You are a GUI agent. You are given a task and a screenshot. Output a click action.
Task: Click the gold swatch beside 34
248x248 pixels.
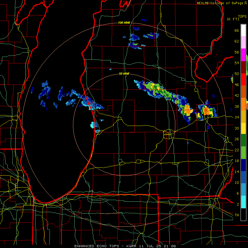pyautogui.click(x=243, y=117)
